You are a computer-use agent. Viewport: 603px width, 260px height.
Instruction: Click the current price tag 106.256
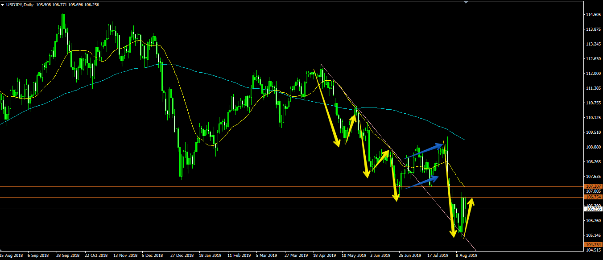tap(593, 209)
